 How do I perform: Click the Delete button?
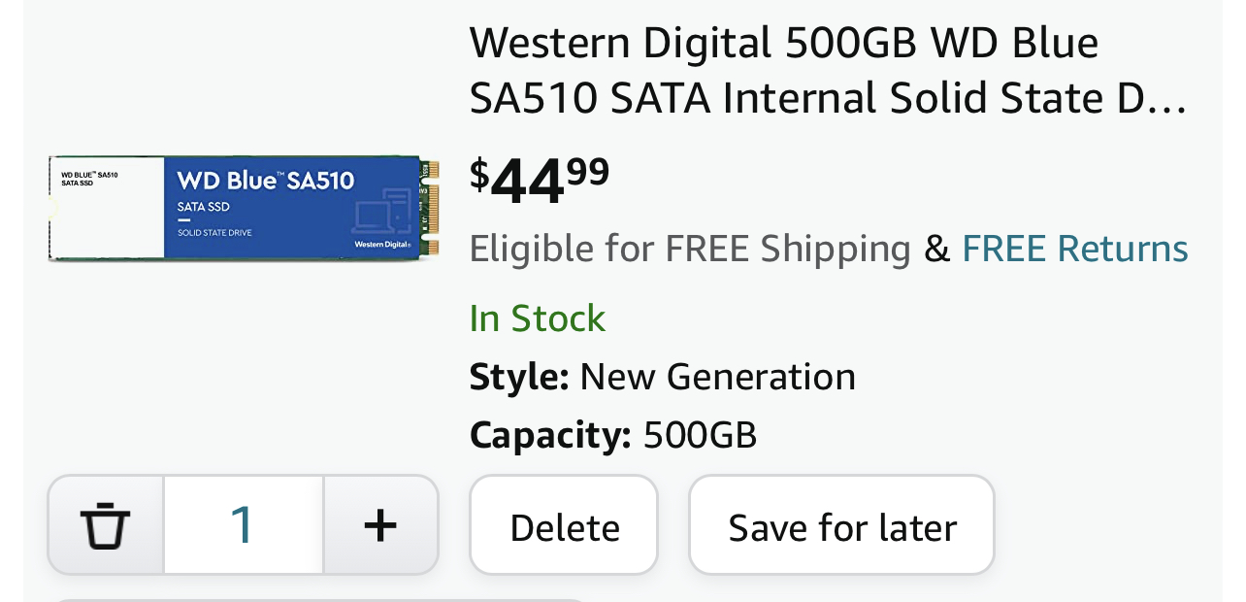(x=564, y=525)
